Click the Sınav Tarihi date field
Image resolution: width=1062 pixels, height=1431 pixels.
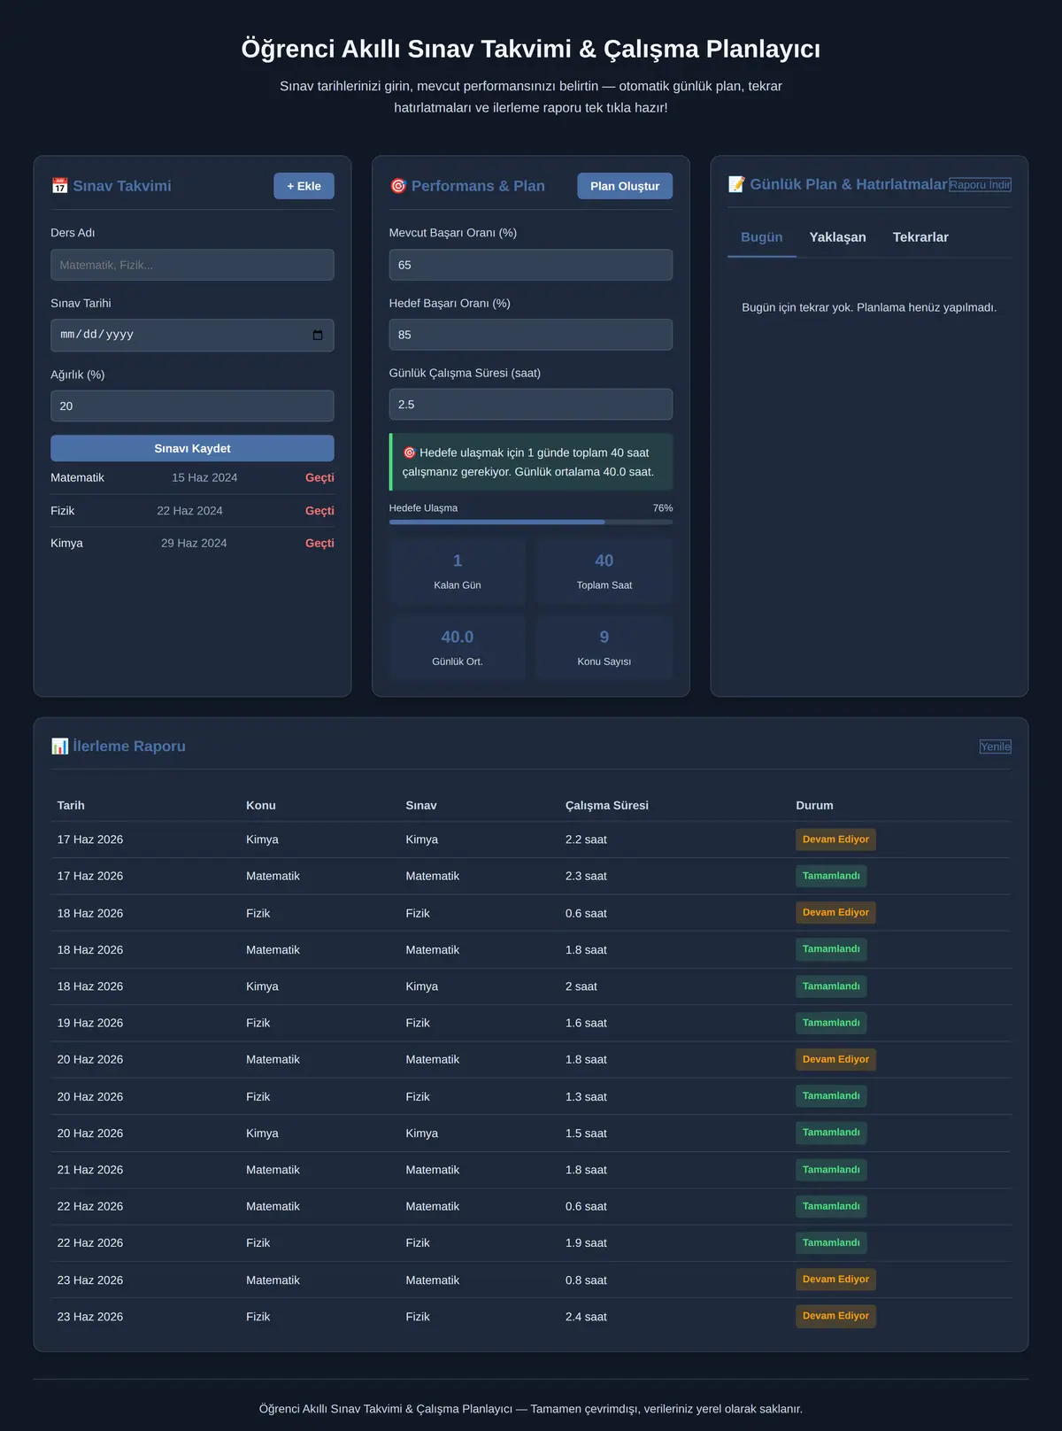192,336
